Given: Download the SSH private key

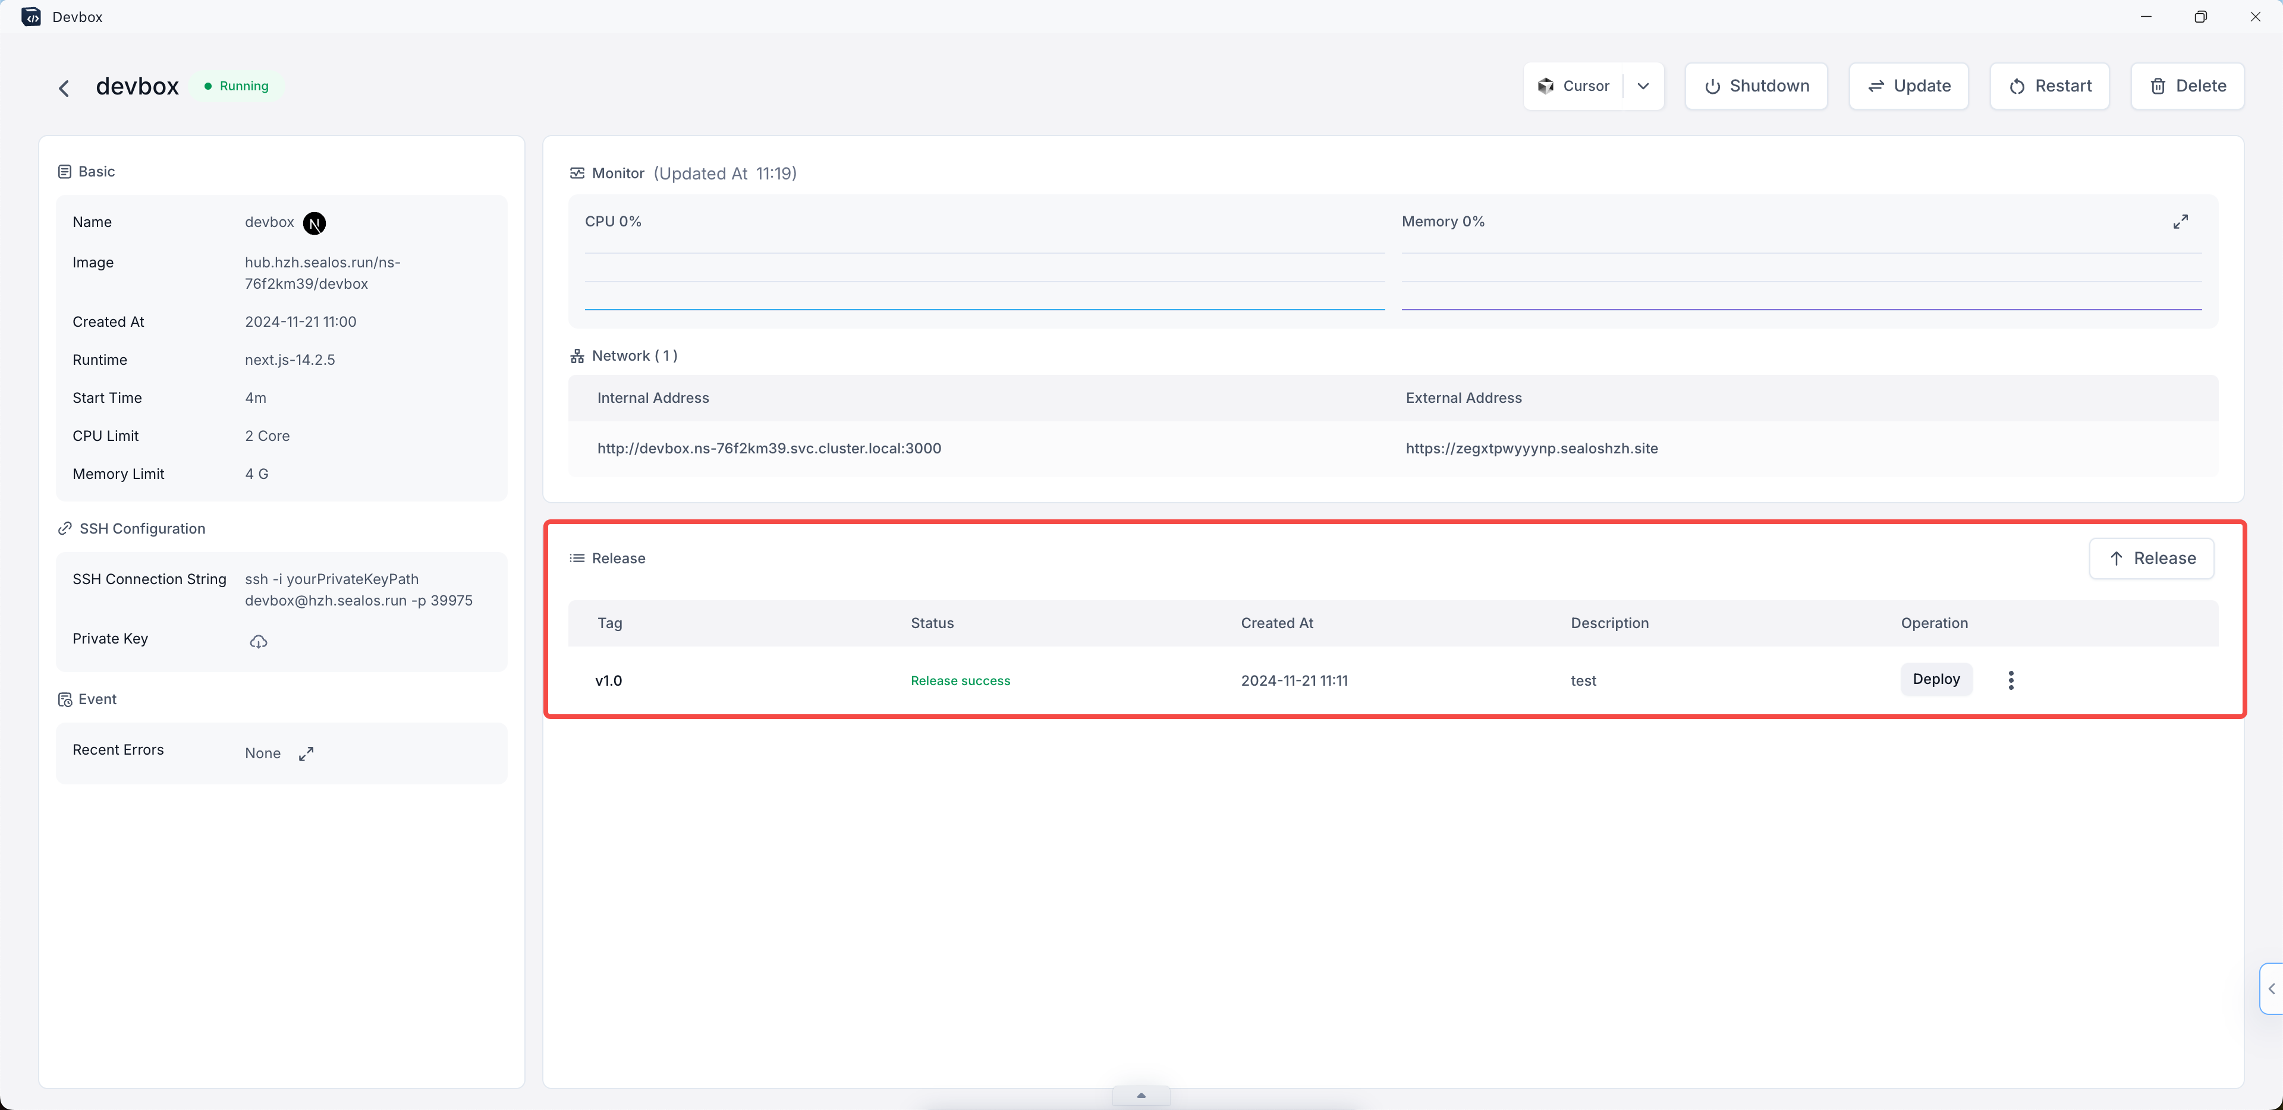Looking at the screenshot, I should click(x=258, y=641).
